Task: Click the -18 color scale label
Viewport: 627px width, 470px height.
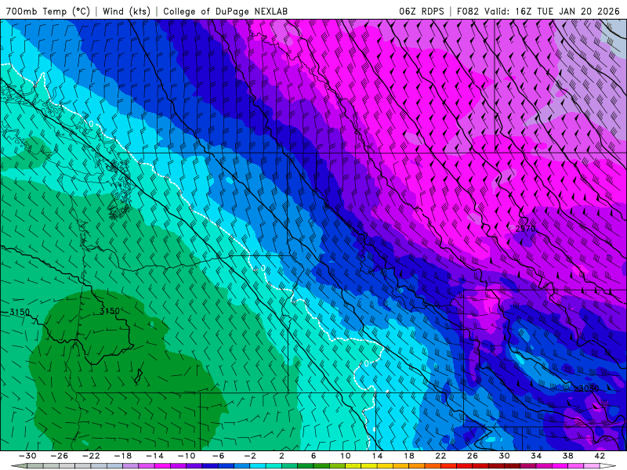Action: click(123, 456)
